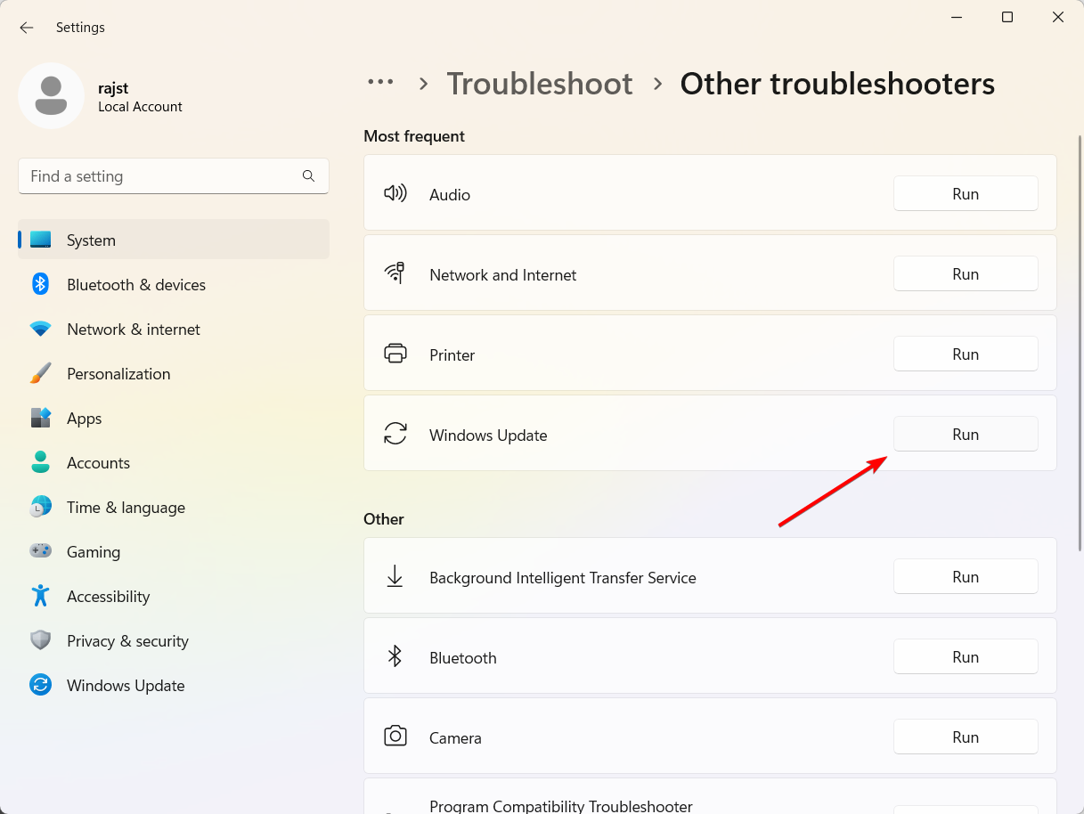Open Windows Update settings label in sidebar
The width and height of the screenshot is (1084, 814).
click(x=126, y=686)
